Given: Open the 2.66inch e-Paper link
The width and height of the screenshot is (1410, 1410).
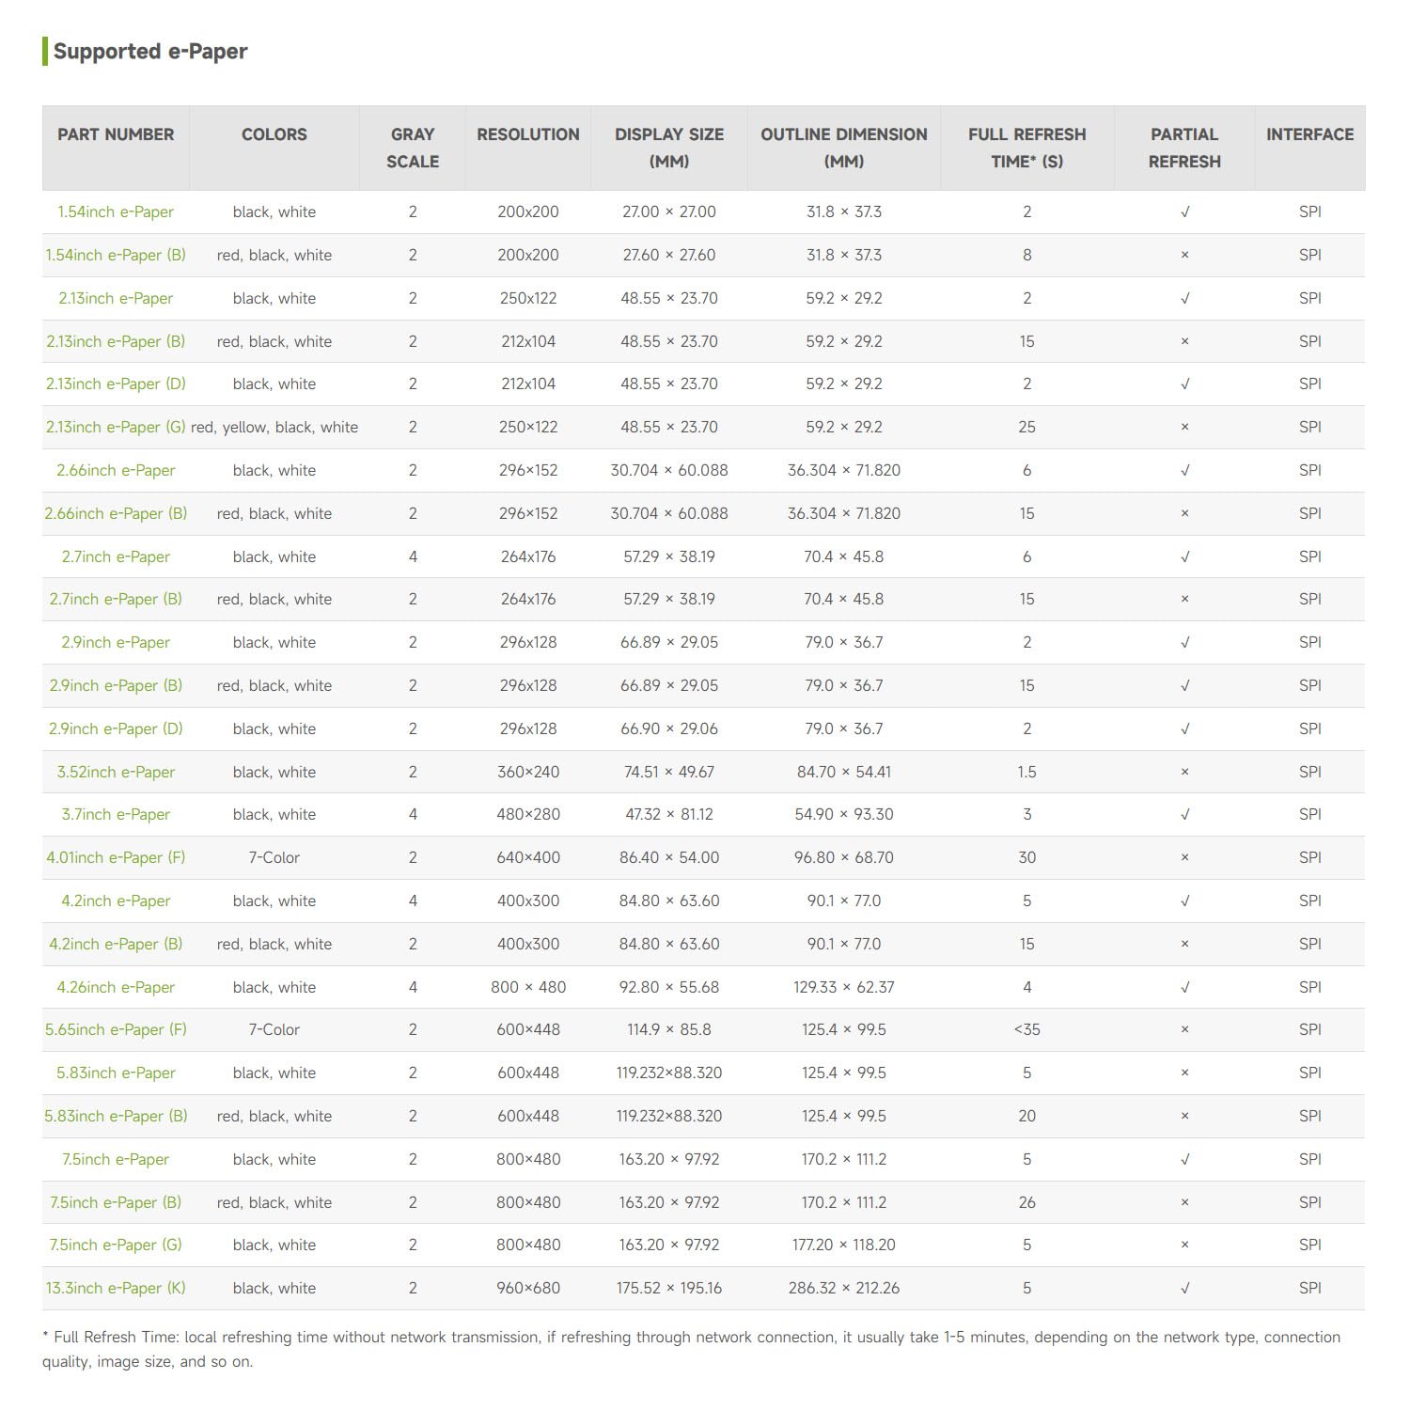Looking at the screenshot, I should [x=116, y=471].
